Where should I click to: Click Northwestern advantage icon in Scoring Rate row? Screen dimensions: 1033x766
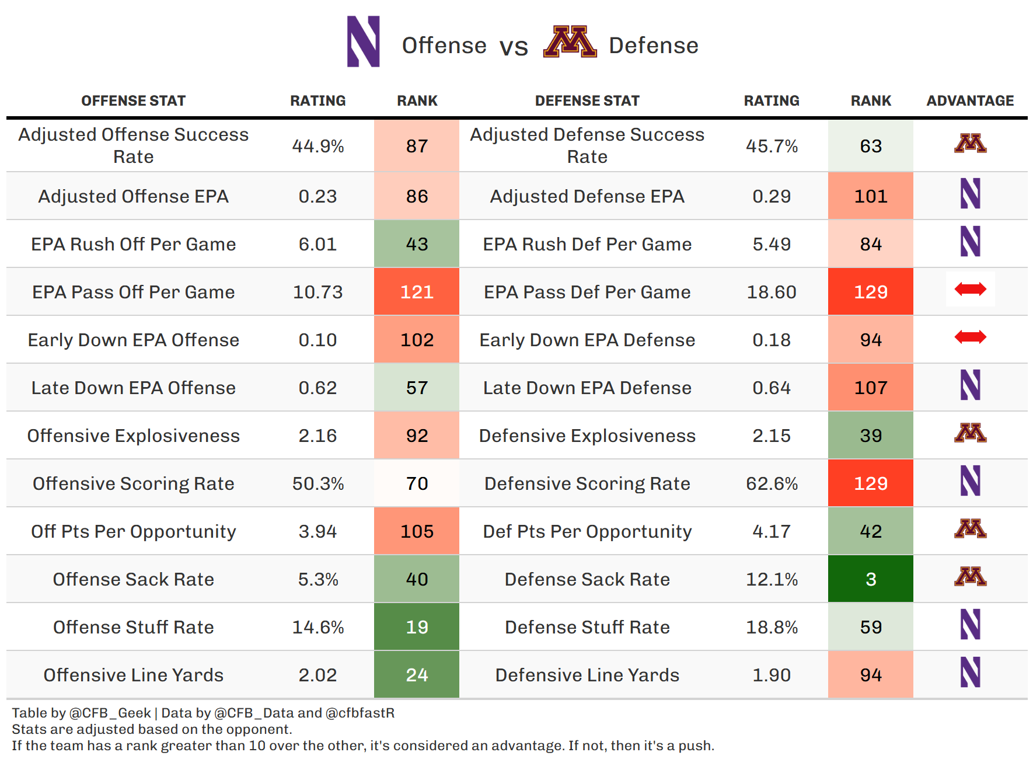[970, 481]
